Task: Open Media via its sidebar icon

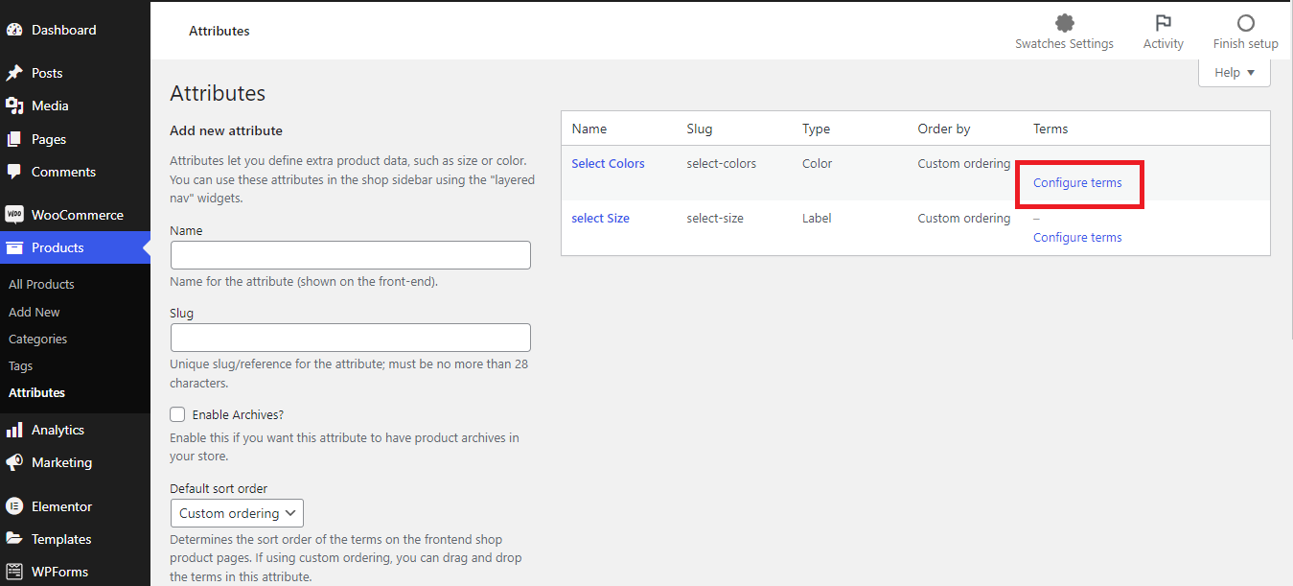Action: tap(14, 105)
